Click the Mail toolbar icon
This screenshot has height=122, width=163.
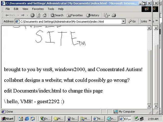pyautogui.click(x=106, y=15)
